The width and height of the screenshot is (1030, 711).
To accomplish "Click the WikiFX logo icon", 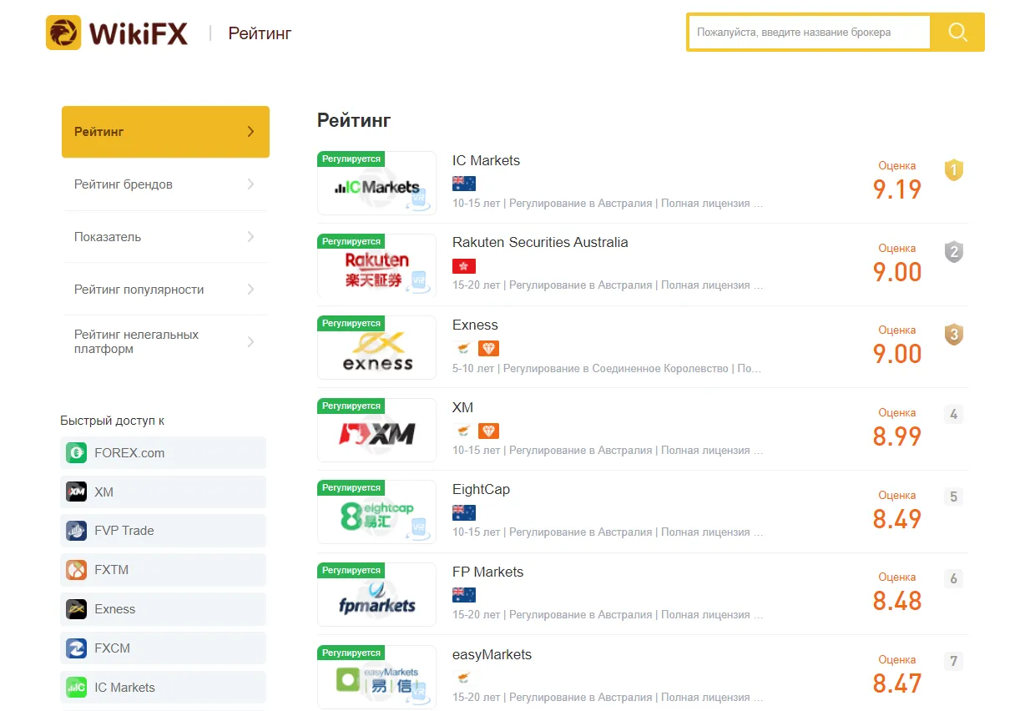I will 63,33.
